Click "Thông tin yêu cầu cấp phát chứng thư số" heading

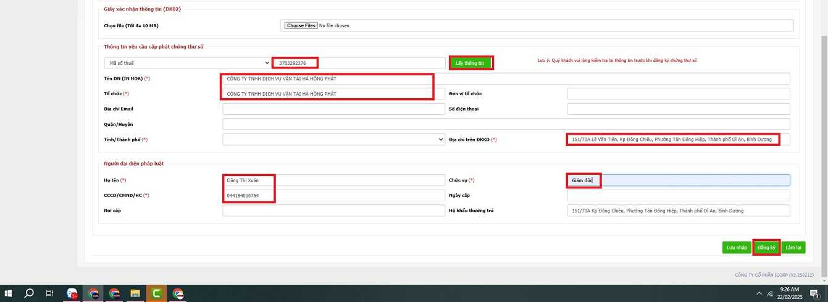pyautogui.click(x=154, y=46)
